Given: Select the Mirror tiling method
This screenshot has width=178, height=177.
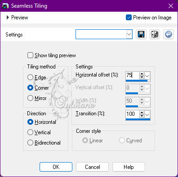Looking at the screenshot, I should pyautogui.click(x=30, y=98).
